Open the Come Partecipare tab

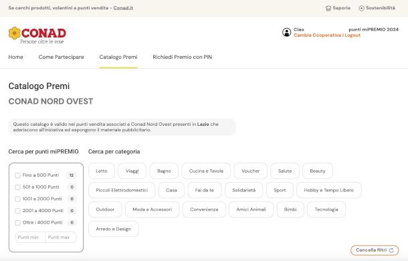(x=61, y=57)
